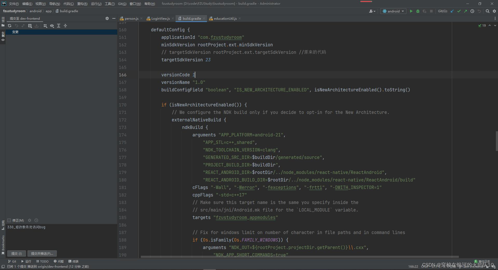
Task: Toggle the Amend checkbox
Action: 9,220
